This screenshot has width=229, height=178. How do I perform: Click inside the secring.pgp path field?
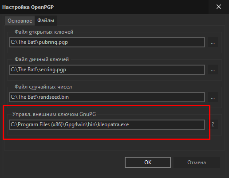[x=107, y=70]
